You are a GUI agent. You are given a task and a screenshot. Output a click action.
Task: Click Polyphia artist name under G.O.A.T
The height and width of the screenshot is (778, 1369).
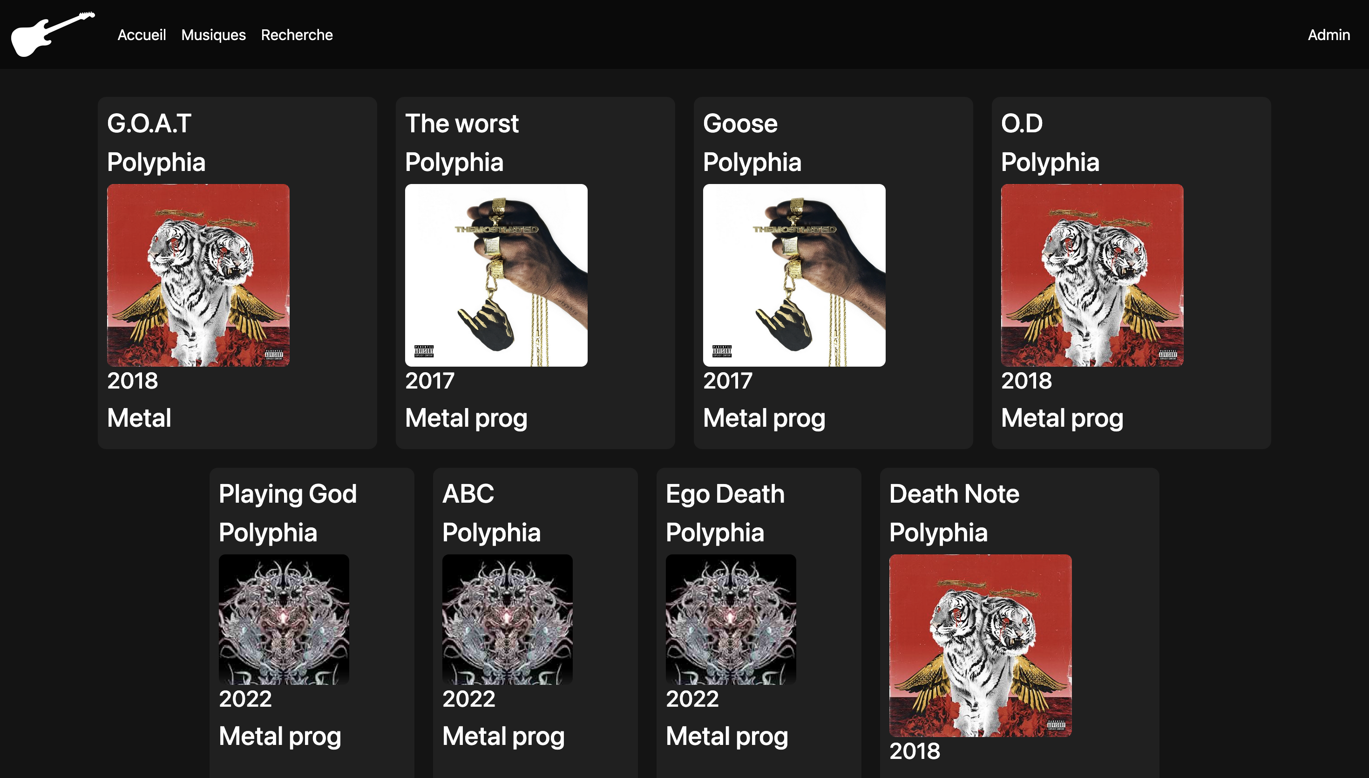[156, 163]
